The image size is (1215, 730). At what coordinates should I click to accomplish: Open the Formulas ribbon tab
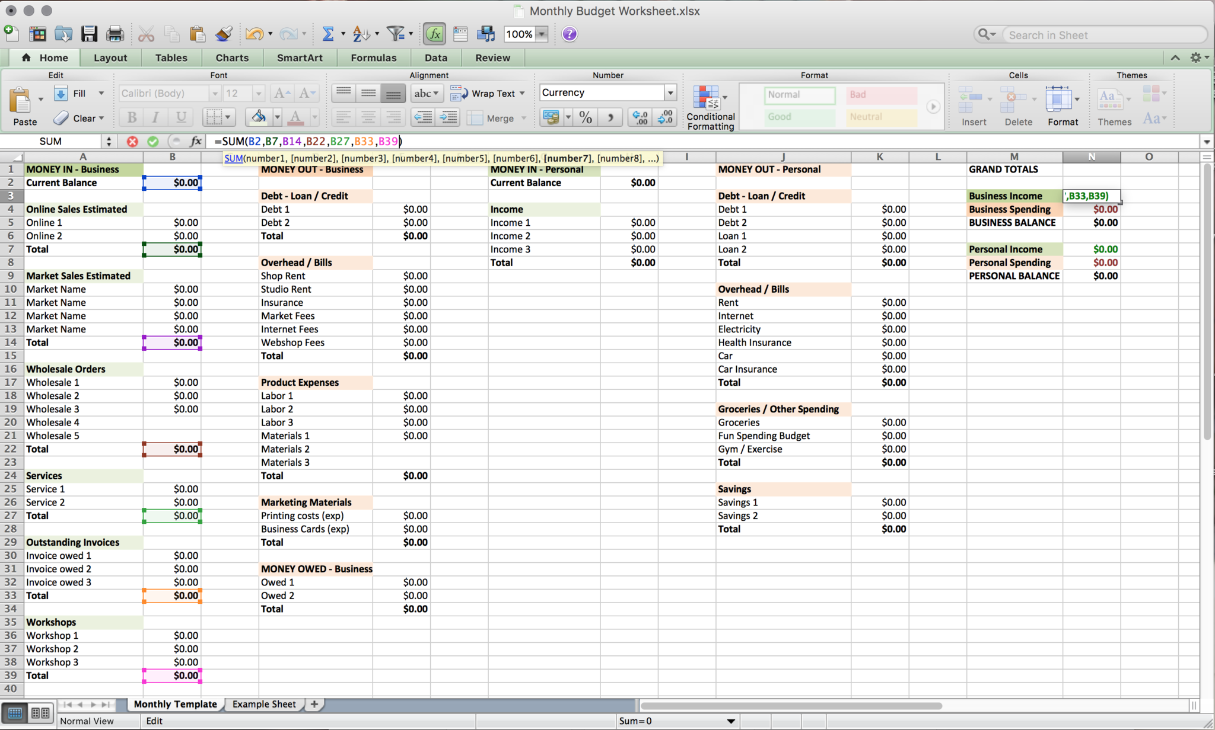click(373, 57)
